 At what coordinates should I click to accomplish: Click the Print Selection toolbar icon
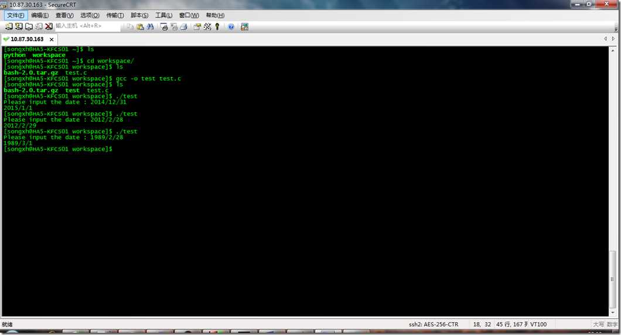(174, 26)
